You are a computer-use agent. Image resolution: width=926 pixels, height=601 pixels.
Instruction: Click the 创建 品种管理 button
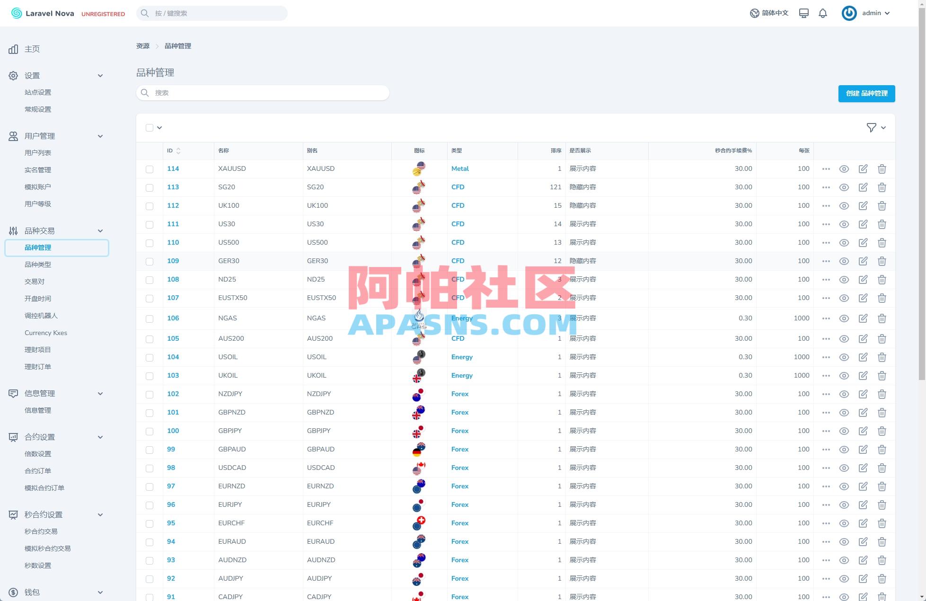point(866,94)
